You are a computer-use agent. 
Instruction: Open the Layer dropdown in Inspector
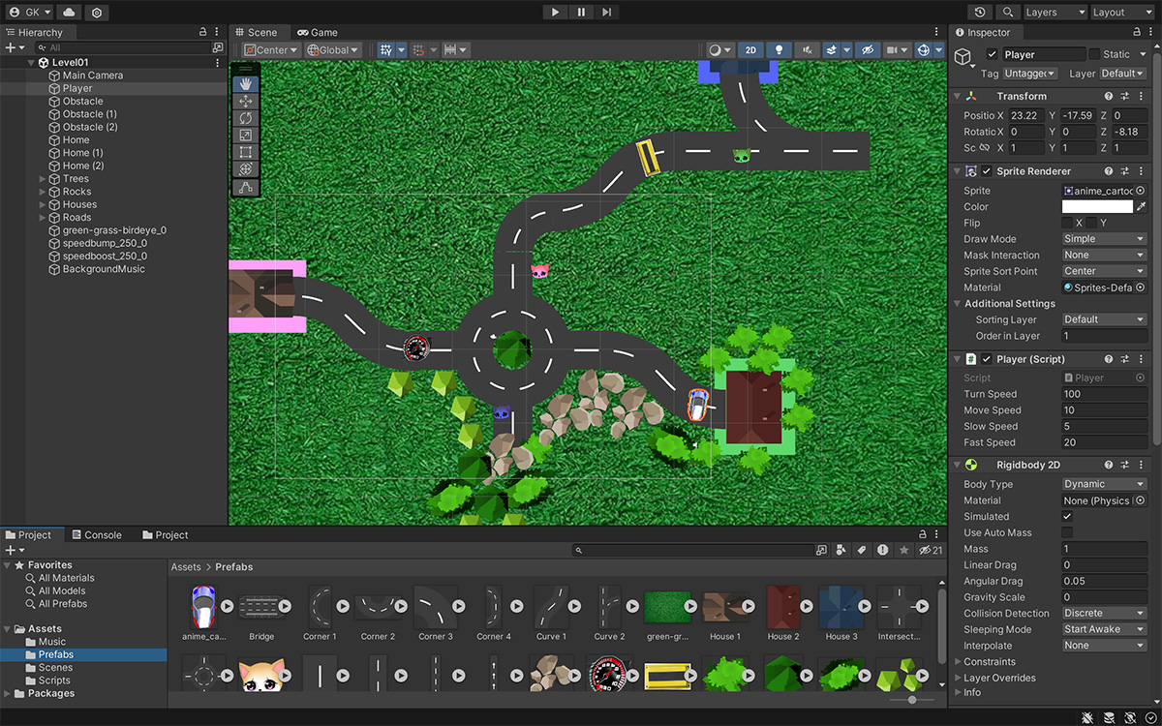(x=1122, y=74)
